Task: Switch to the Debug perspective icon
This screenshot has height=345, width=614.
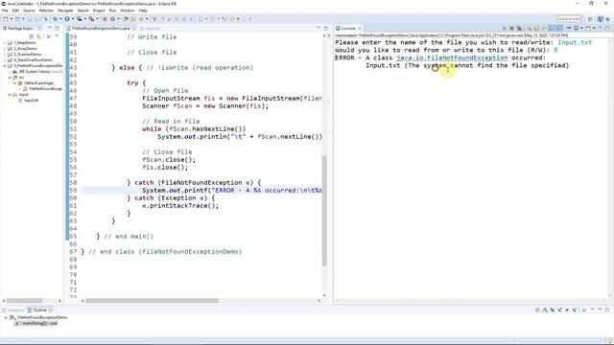Action: tap(607, 19)
